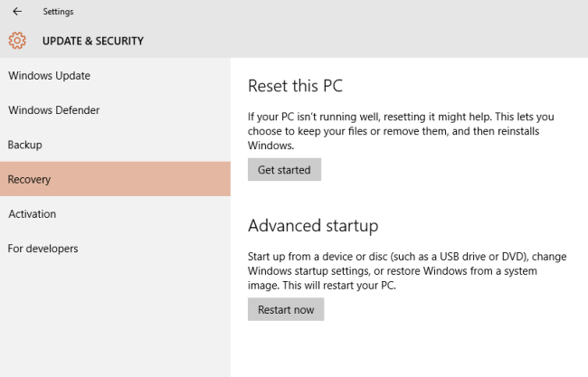This screenshot has height=377, width=588.
Task: Click the Settings window title text
Action: click(58, 12)
